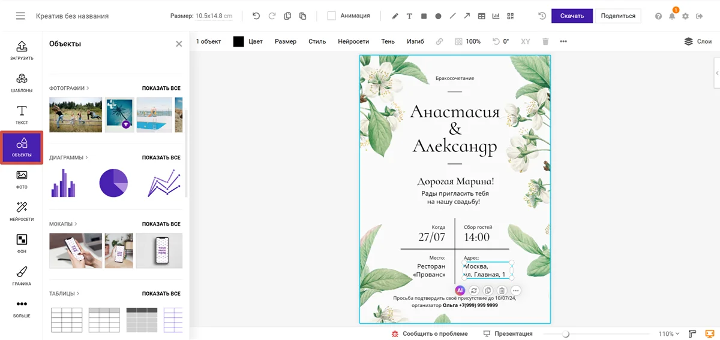
Task: Click the QR code tool icon
Action: pyautogui.click(x=511, y=16)
